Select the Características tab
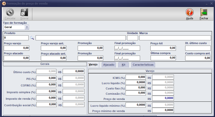Viewport: 215px width, 117px height. 143,65
